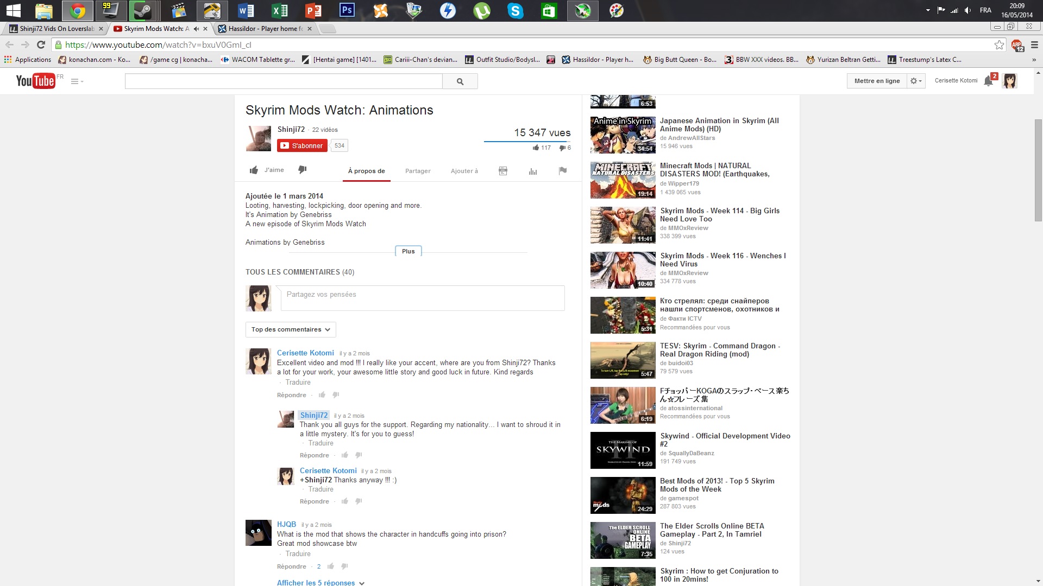The image size is (1043, 586).
Task: Thumbs down Shinji72's reply
Action: pos(359,455)
